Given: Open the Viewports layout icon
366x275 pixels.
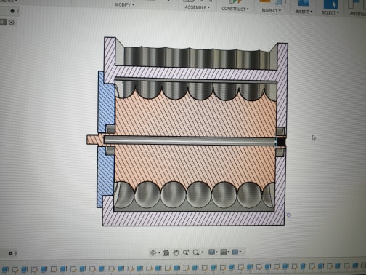Looking at the screenshot, I should [235, 252].
